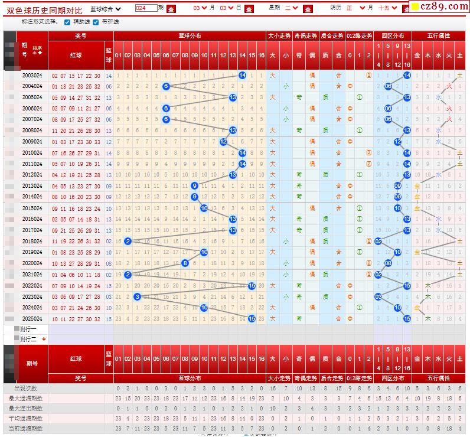Click the period number input field with 024
470x437 pixels.
tap(146, 8)
